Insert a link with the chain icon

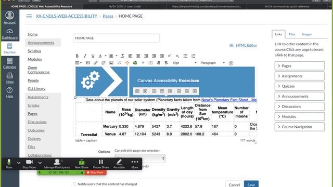coord(96,63)
